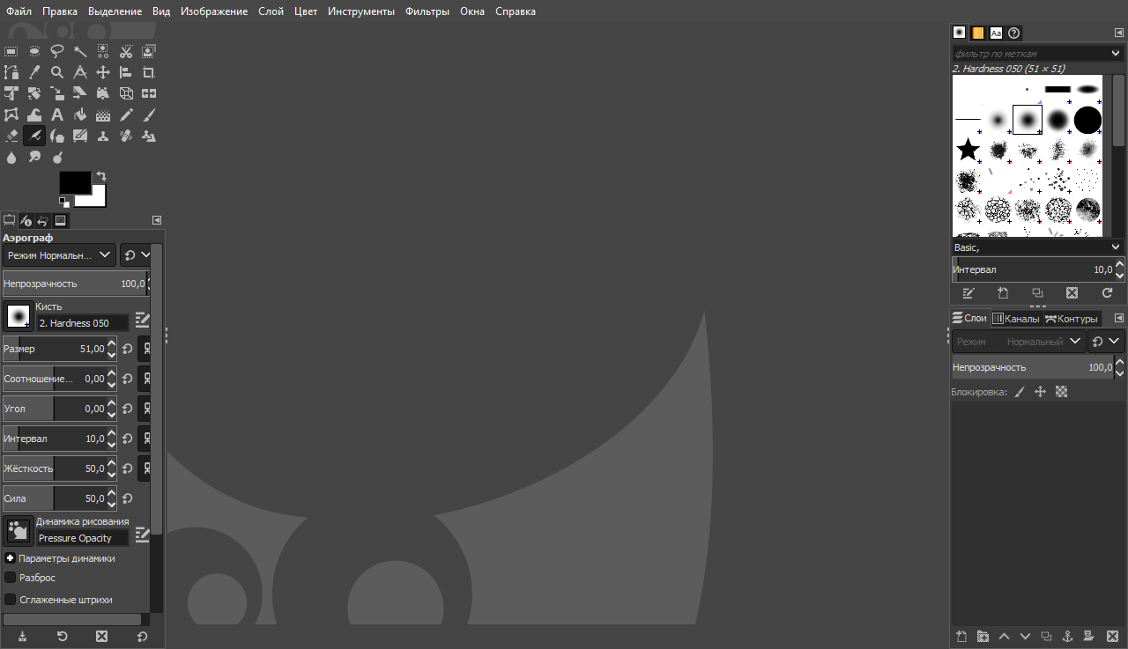Screen dimensions: 1128x649
Task: Open the Файл menu
Action: (x=19, y=11)
